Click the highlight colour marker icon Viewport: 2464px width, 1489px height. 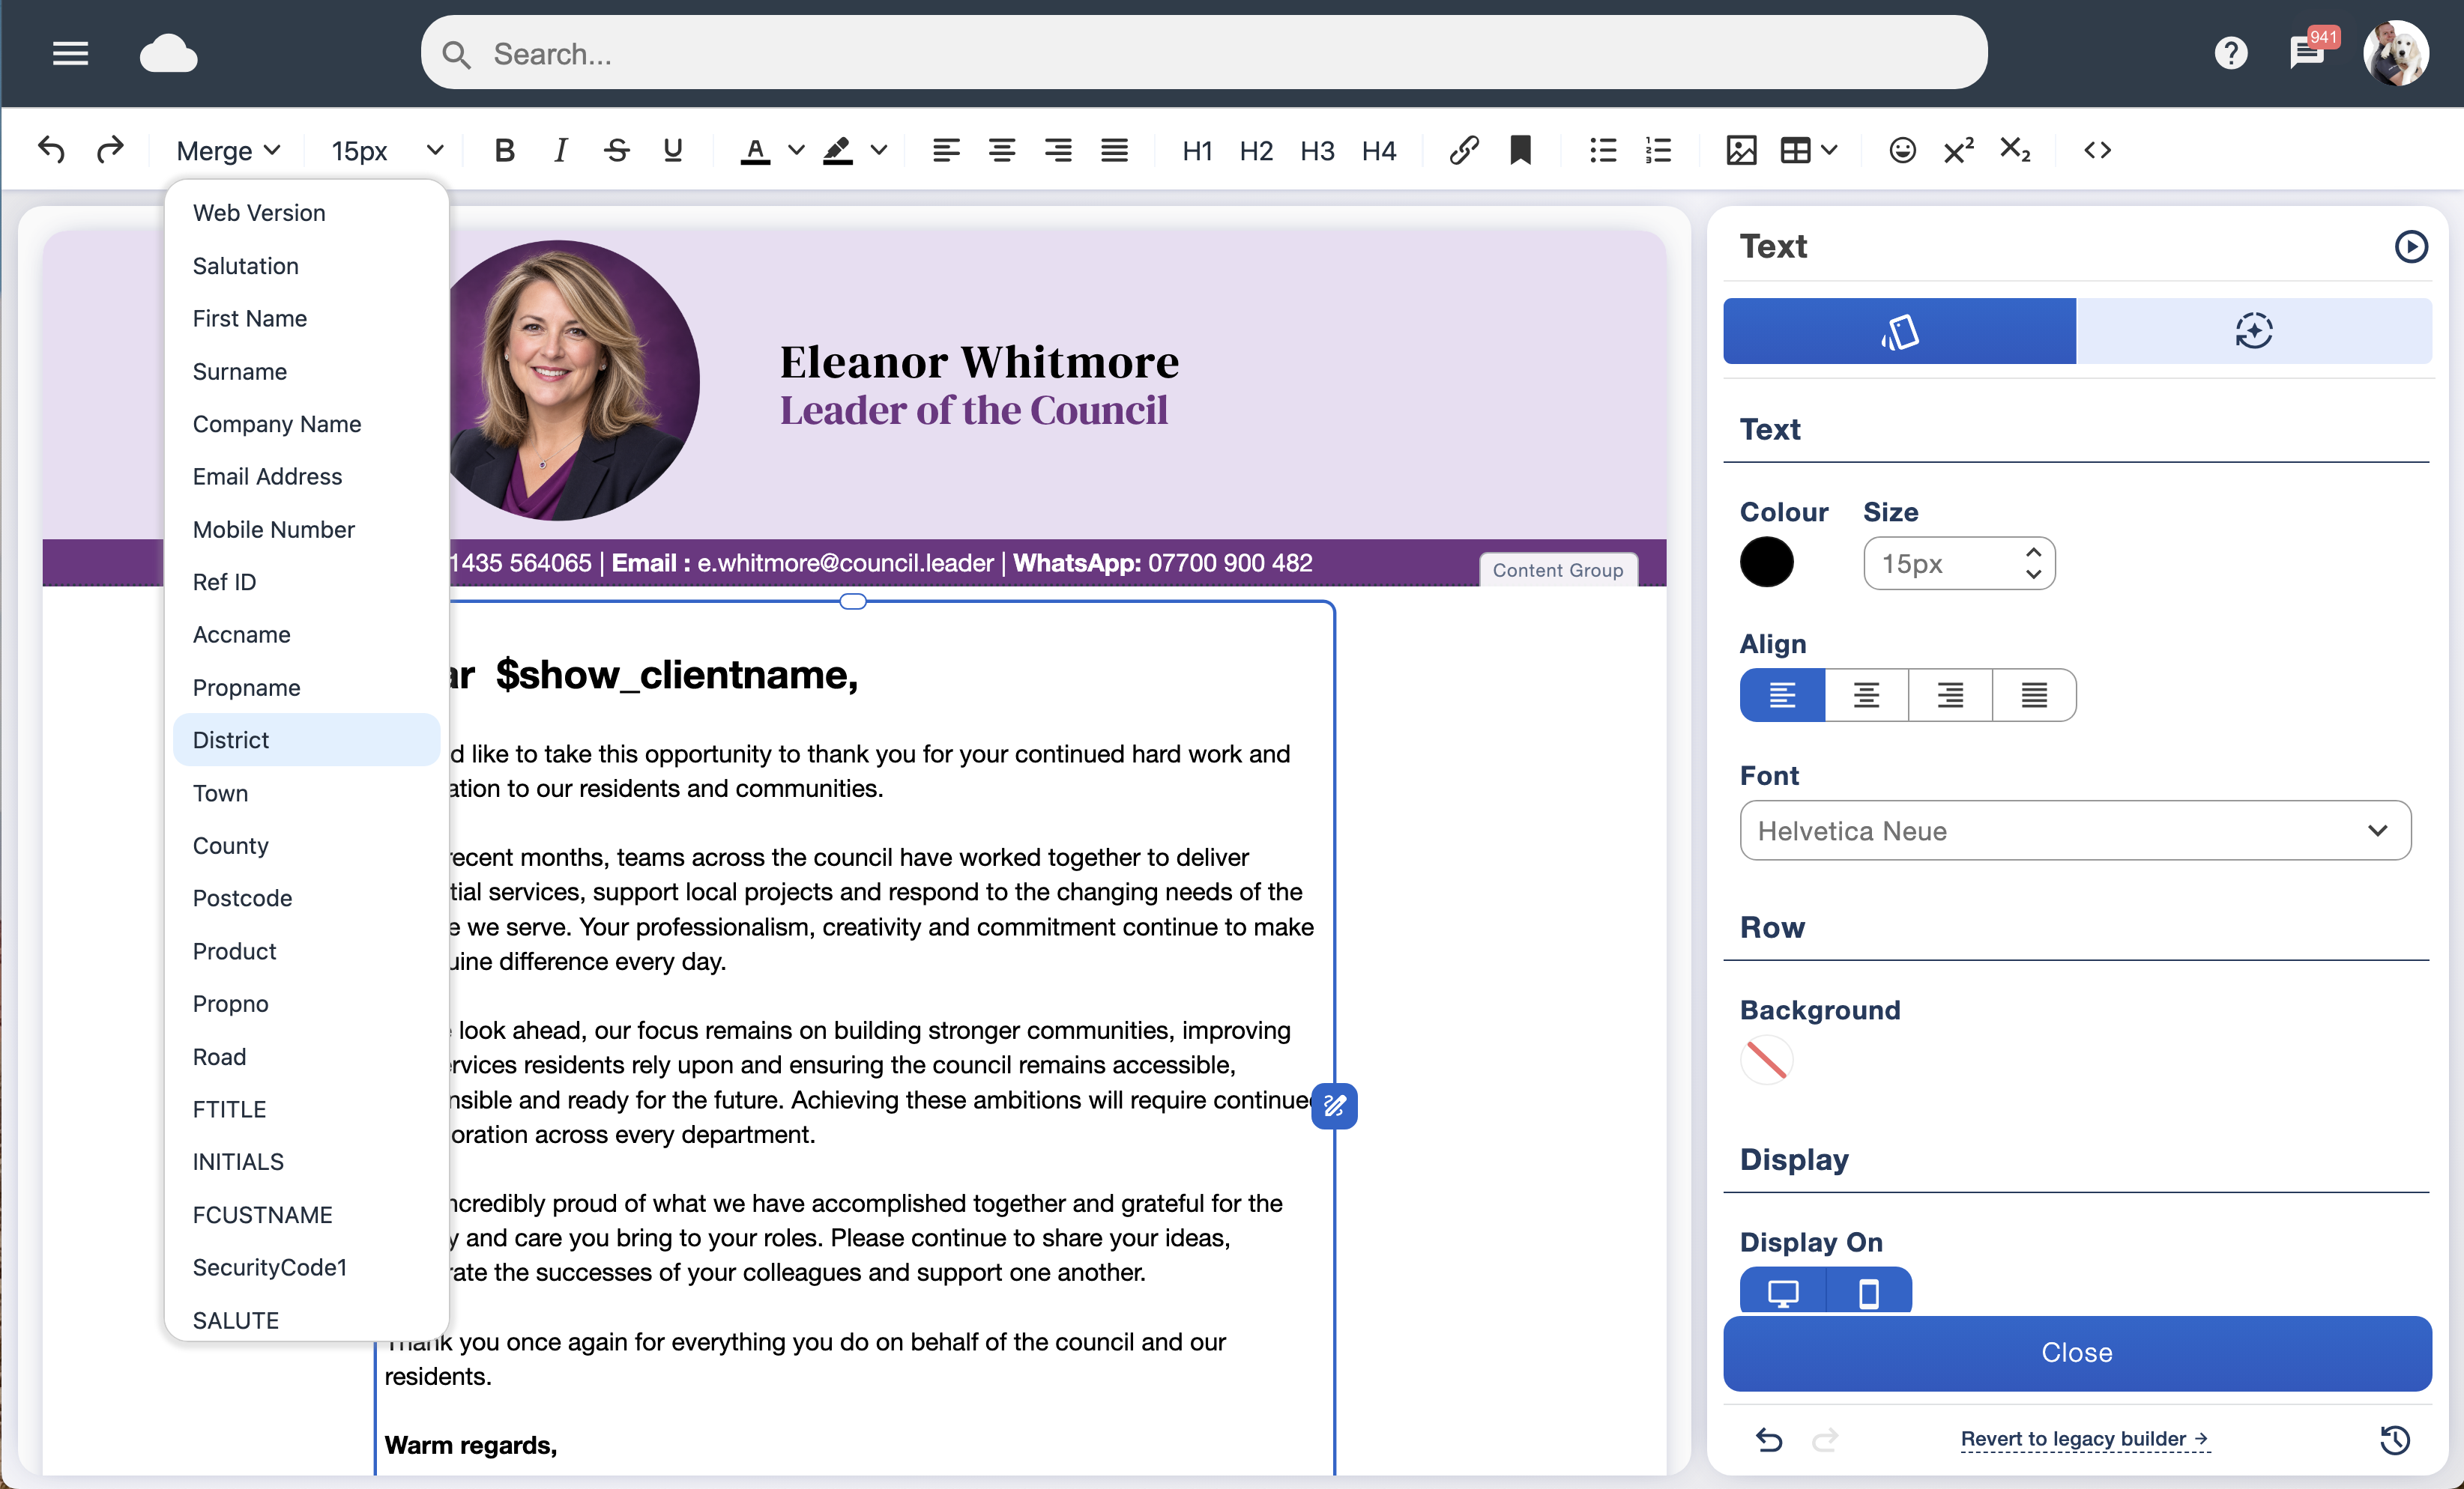(837, 150)
